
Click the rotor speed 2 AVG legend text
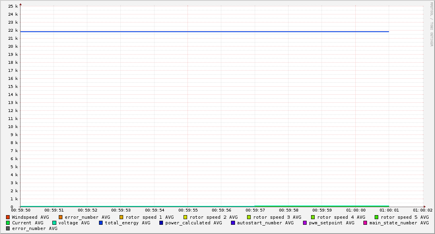coord(213,217)
